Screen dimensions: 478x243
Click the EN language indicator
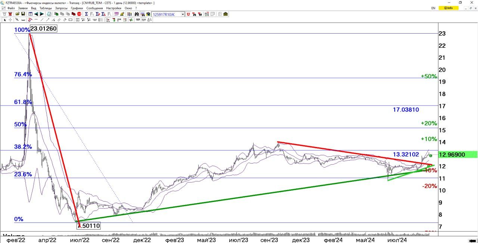pos(433,8)
